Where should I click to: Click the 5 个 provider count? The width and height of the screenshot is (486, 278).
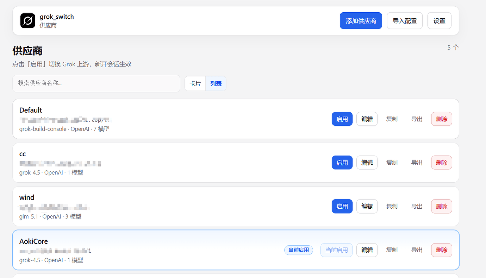point(453,48)
